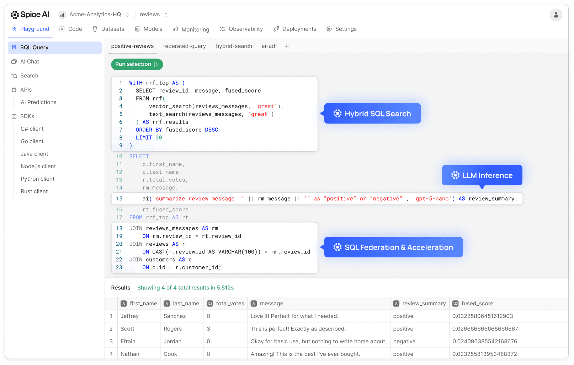
Task: Open the Models section
Action: pyautogui.click(x=148, y=29)
